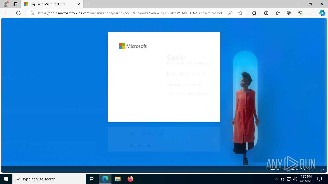Image resolution: width=328 pixels, height=184 pixels.
Task: Open the Edge profile icon
Action: coord(6,4)
